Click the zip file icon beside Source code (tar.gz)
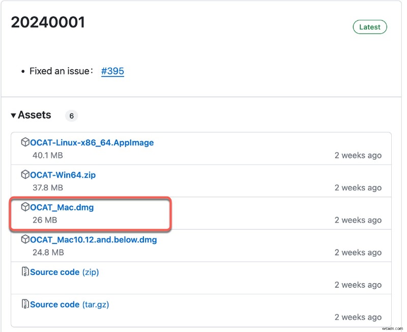The height and width of the screenshot is (332, 407). 25,304
